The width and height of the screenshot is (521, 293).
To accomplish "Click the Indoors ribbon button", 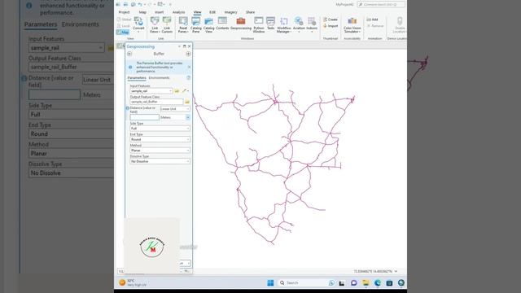I will [312, 24].
